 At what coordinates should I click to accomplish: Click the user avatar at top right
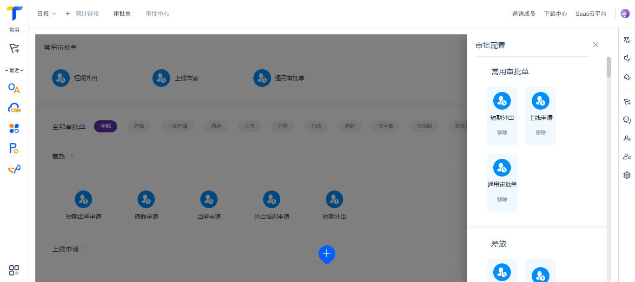pyautogui.click(x=625, y=13)
